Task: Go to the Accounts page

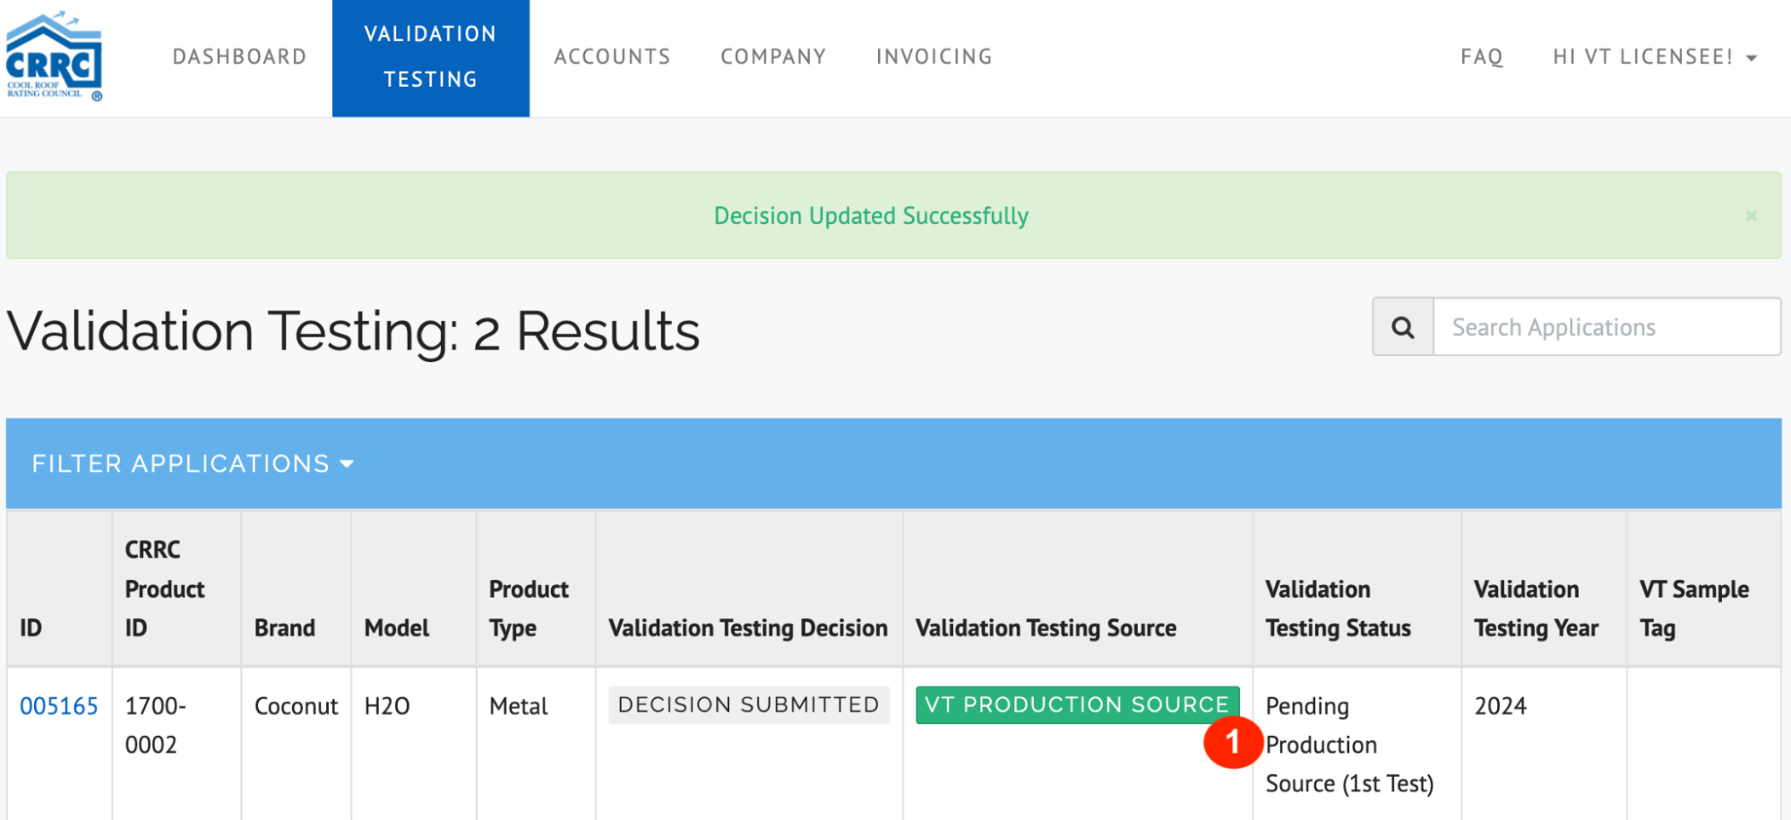Action: [x=612, y=56]
